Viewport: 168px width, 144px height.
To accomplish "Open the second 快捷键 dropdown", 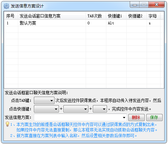I will pos(76,109).
